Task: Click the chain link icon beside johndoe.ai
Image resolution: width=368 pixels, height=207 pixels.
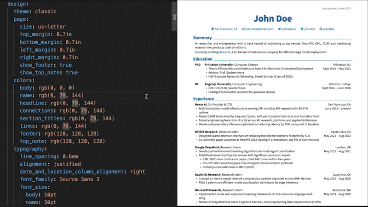Action: click(x=279, y=29)
